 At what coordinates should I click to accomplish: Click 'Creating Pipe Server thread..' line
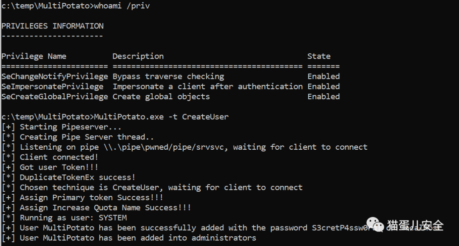click(78, 137)
